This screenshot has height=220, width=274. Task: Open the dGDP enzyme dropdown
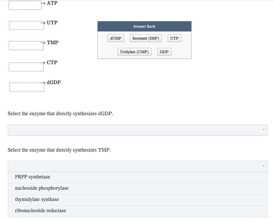[x=138, y=130]
